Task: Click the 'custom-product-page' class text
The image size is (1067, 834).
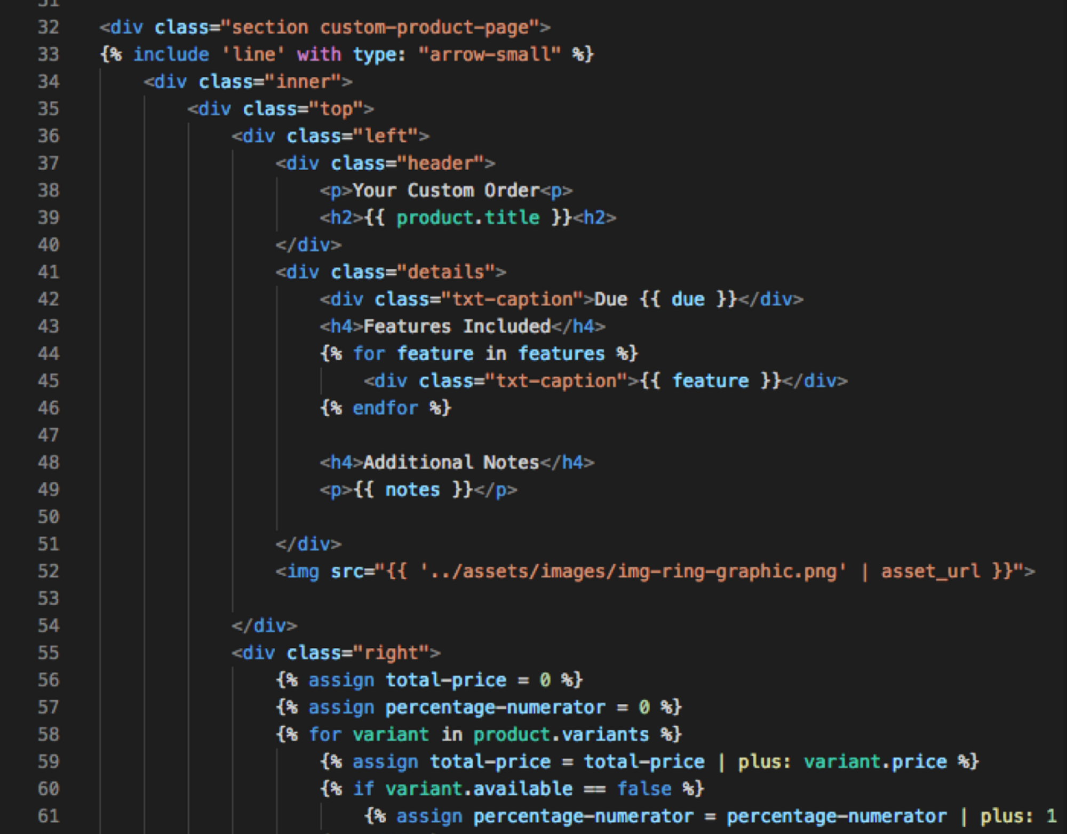Action: pyautogui.click(x=424, y=27)
